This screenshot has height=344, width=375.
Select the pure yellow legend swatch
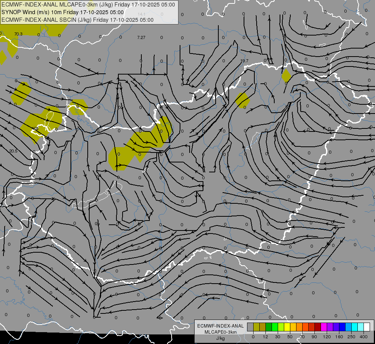(287, 327)
